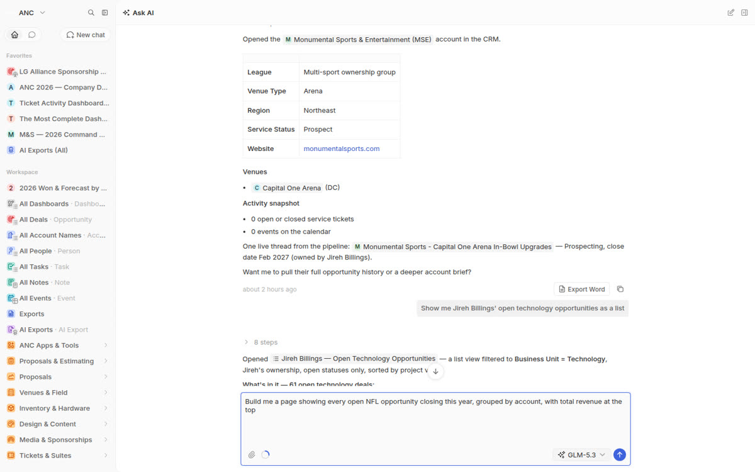Open the ANC workspace dropdown

(x=31, y=13)
